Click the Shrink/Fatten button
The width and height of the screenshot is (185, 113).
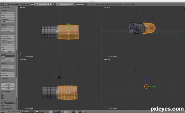8,19
